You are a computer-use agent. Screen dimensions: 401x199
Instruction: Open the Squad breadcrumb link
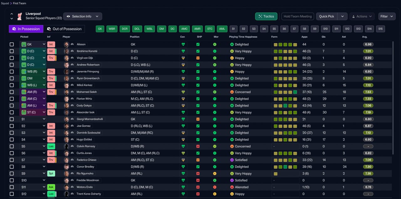pyautogui.click(x=5, y=3)
